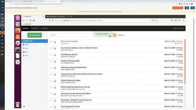The width and height of the screenshot is (196, 110).
Task: Select the Webmail tab in navigation bar
Action: (26, 28)
